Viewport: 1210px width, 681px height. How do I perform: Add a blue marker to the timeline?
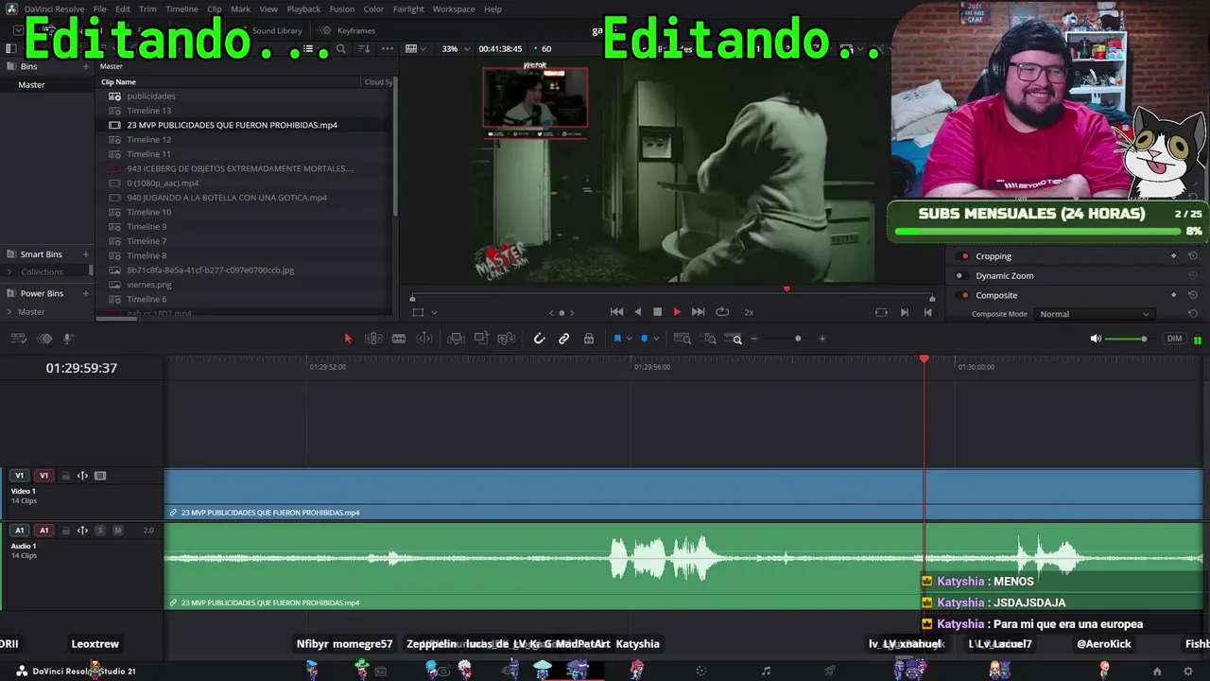pos(645,339)
